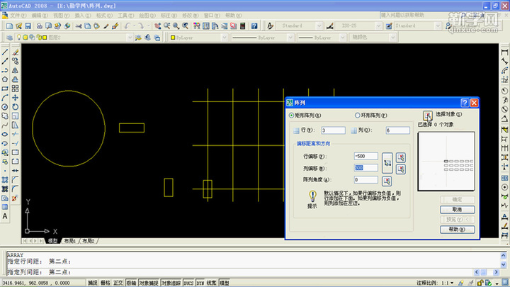Select the Multiline Text A tool

tap(5, 216)
